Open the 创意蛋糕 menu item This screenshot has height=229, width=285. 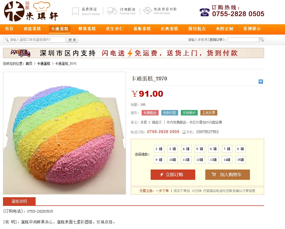pos(32,29)
